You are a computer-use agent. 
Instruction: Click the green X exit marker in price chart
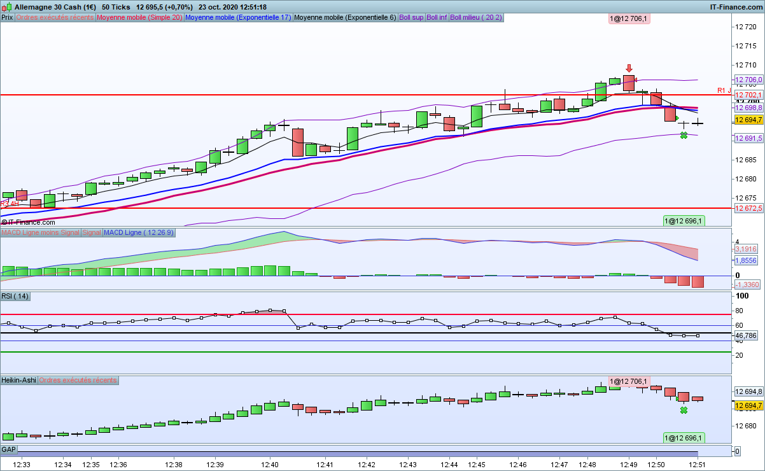tap(684, 135)
